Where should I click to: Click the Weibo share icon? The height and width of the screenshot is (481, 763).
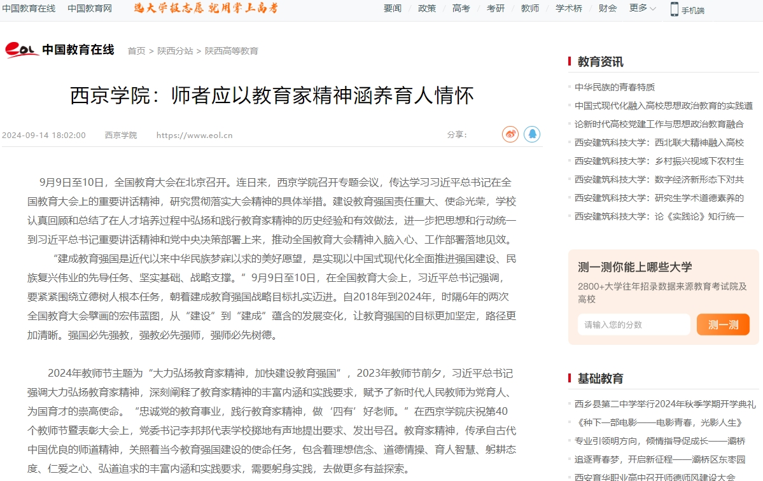pos(510,134)
